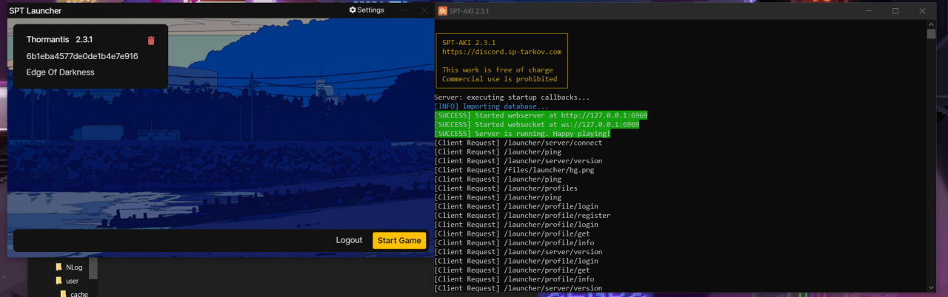Click the "Started webserver at http://127.0.0.1:6969" line
Screen dimensions: 948x297
[541, 115]
